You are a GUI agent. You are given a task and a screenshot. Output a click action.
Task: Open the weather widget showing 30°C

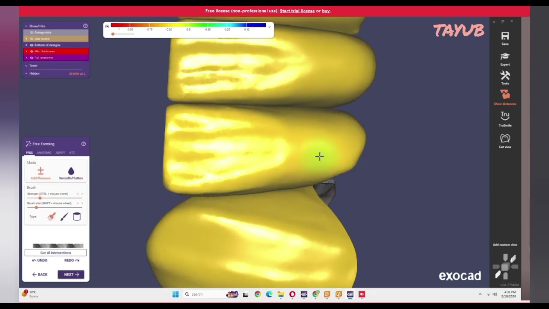(x=31, y=294)
